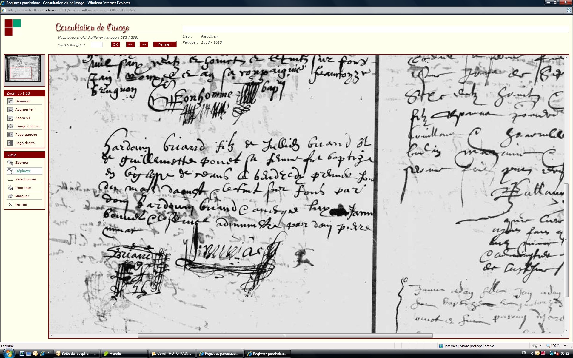Screen dimensions: 573x358
Task: Display the left page with Page gauche
Action: coord(10,135)
